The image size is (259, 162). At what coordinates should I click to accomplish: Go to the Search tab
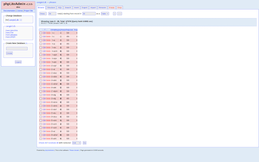pyautogui.click(x=68, y=8)
